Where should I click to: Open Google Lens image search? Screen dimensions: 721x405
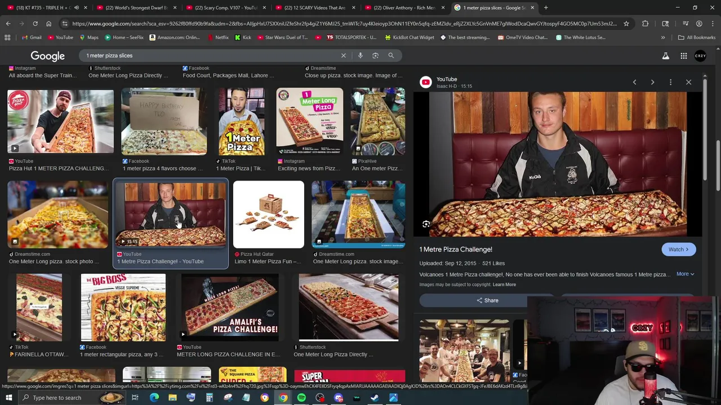point(376,56)
